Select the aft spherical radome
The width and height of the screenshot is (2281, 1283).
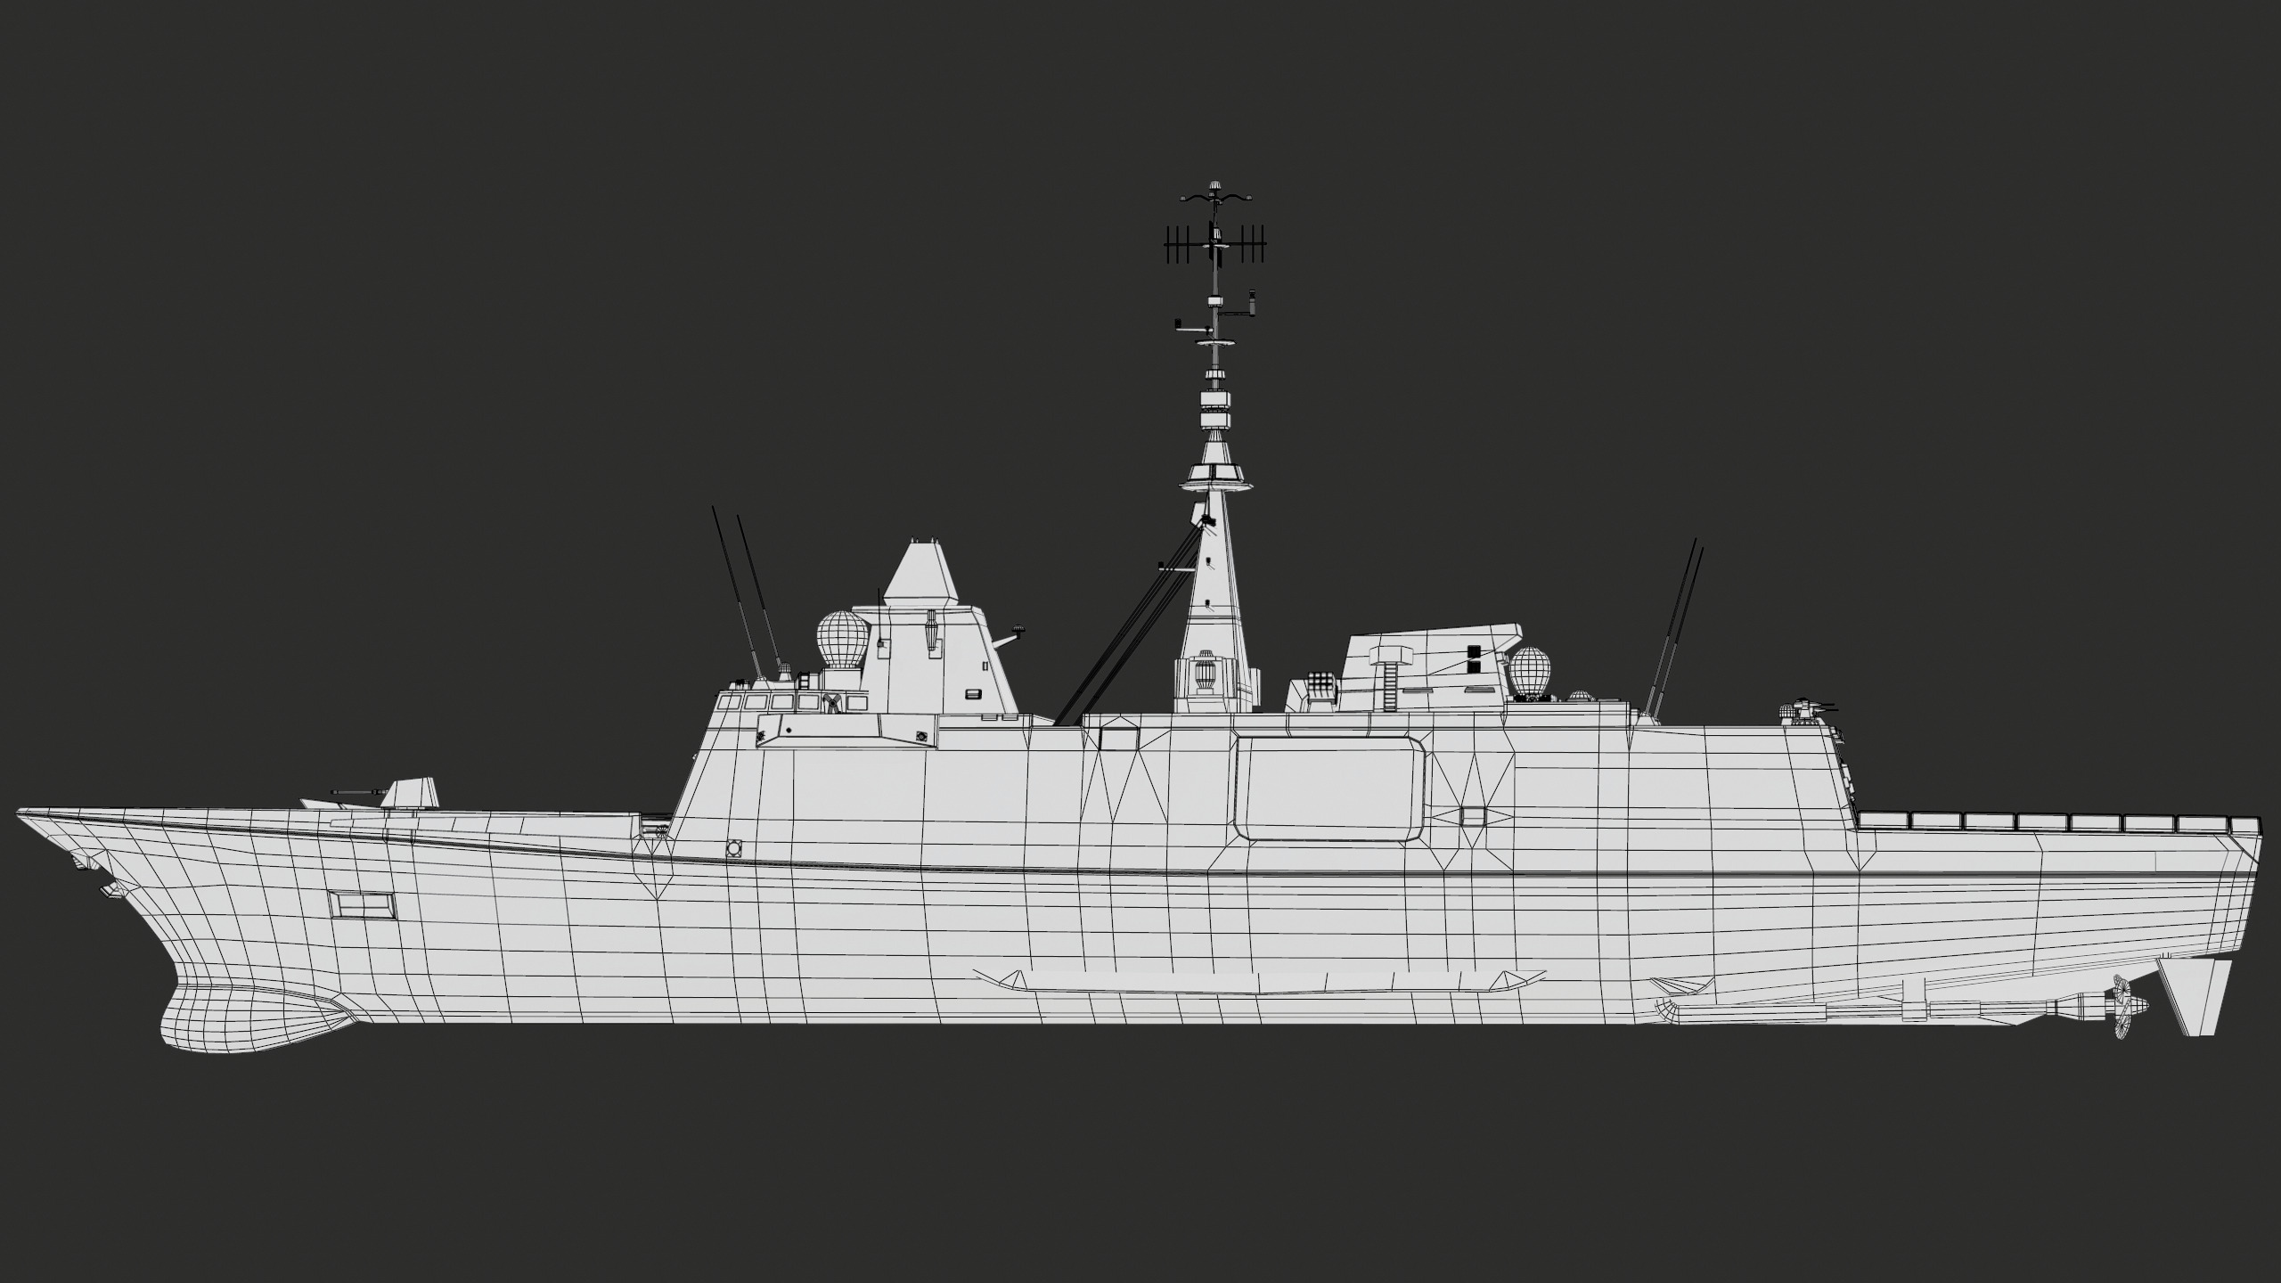coord(1530,672)
